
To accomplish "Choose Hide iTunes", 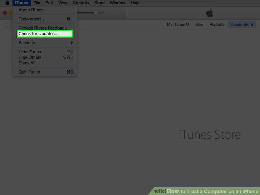I will click(x=45, y=52).
